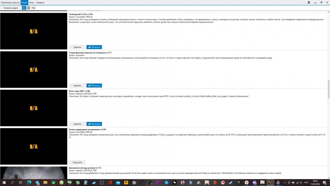Launch Microsoft Edge from taskbar
The width and height of the screenshot is (330, 186).
coord(29,182)
